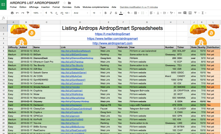The image size is (221, 134).
Task: Decrease decimal places
Action: click(56, 13)
